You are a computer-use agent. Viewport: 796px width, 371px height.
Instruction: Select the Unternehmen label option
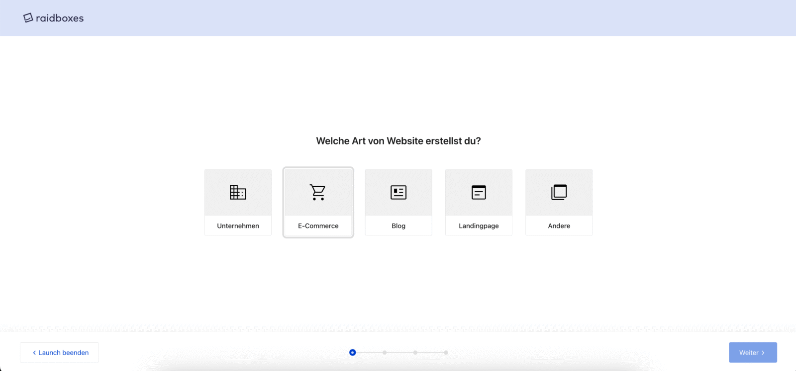[x=238, y=226]
